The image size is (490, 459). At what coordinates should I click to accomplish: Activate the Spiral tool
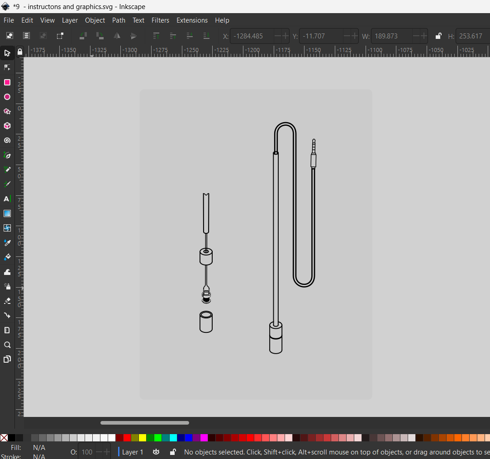pos(7,141)
